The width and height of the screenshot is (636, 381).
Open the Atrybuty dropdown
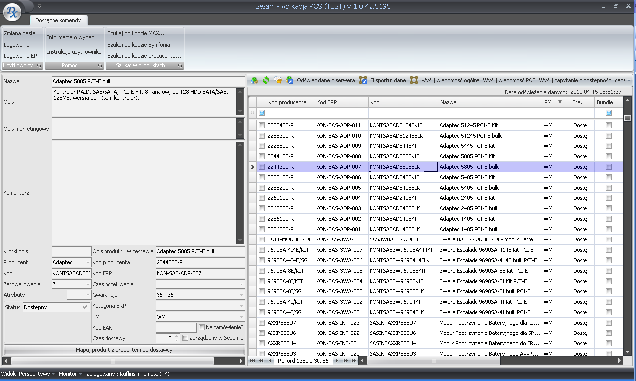(88, 295)
